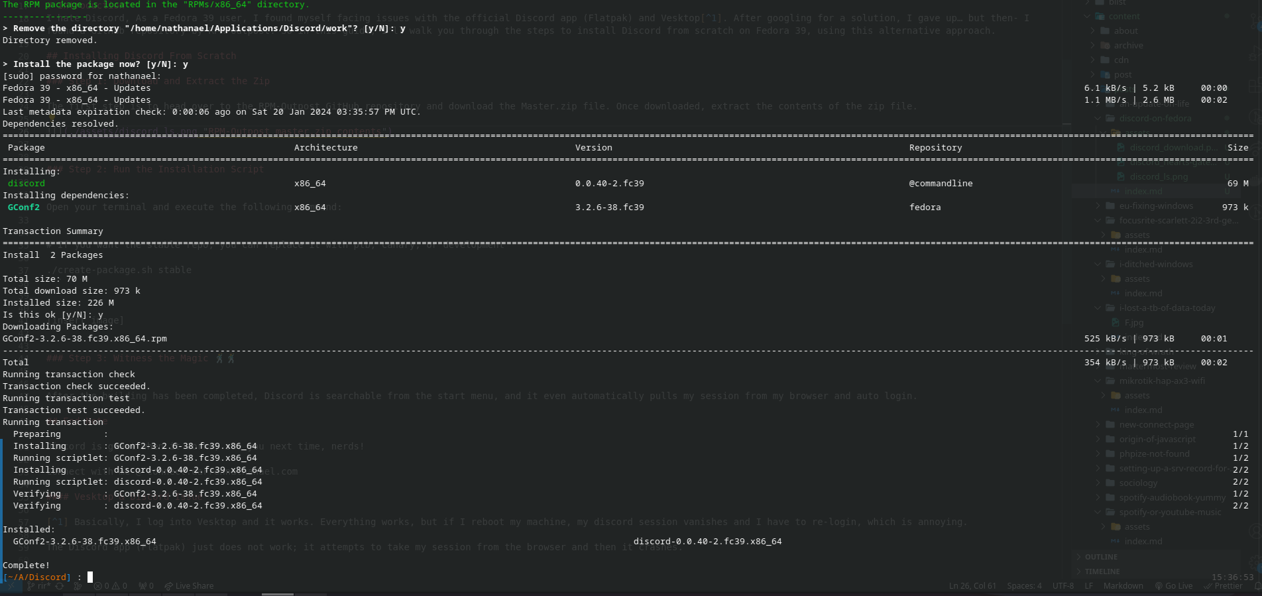Open the notifications bell in status bar
This screenshot has width=1262, height=596.
(1257, 586)
